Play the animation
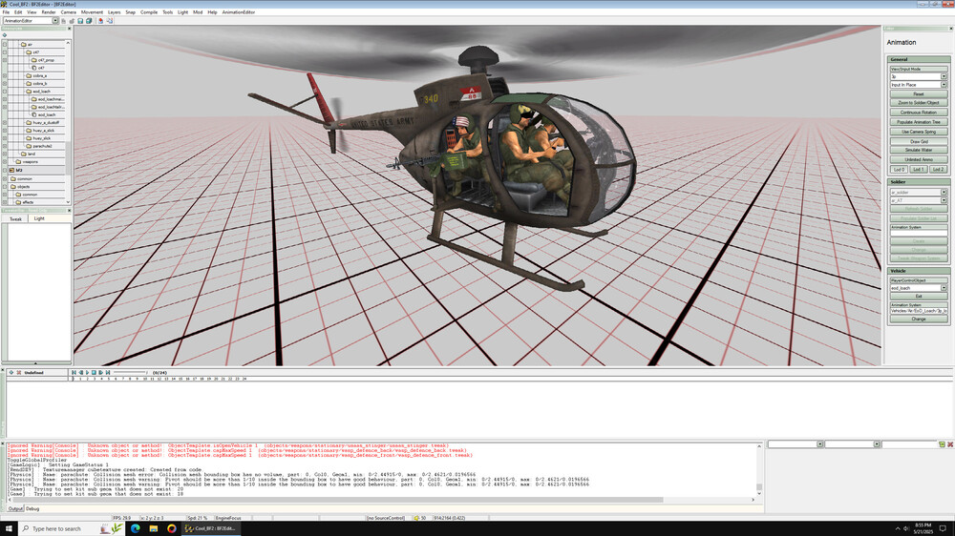 (x=87, y=372)
